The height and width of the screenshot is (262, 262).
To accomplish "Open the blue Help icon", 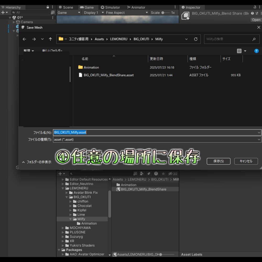I will tap(256, 51).
